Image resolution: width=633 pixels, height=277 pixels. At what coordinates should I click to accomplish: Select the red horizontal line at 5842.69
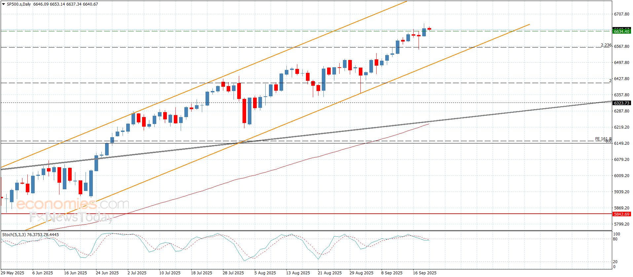click(306, 214)
